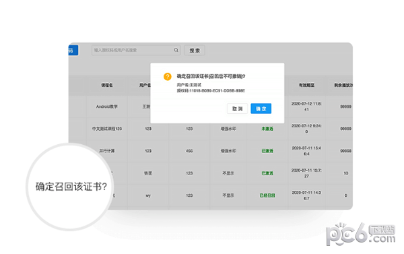The image size is (404, 254).
Task: Click the 99998 remaining plays cell
Action: (346, 151)
